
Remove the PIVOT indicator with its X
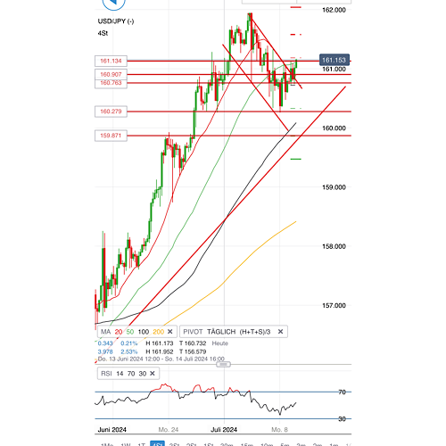280,332
